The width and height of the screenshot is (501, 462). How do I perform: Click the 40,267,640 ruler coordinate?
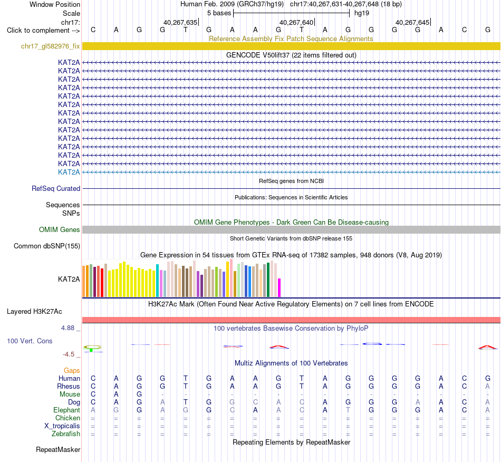296,22
